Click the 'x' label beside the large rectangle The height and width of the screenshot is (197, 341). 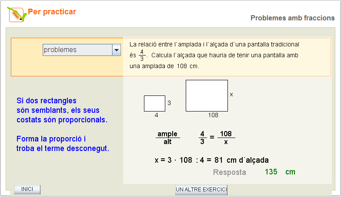(231, 94)
